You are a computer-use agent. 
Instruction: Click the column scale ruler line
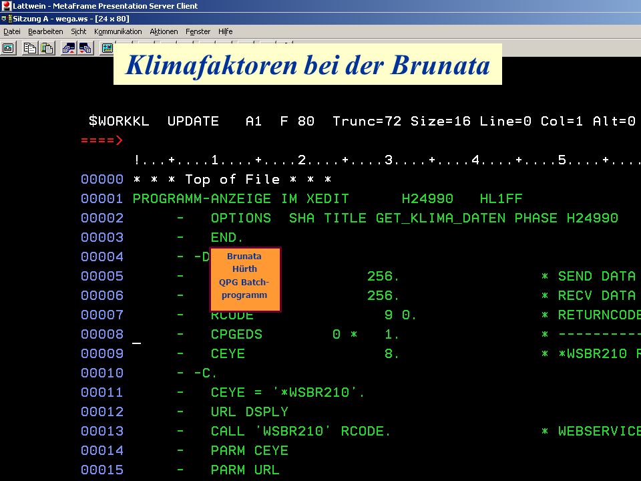click(387, 160)
